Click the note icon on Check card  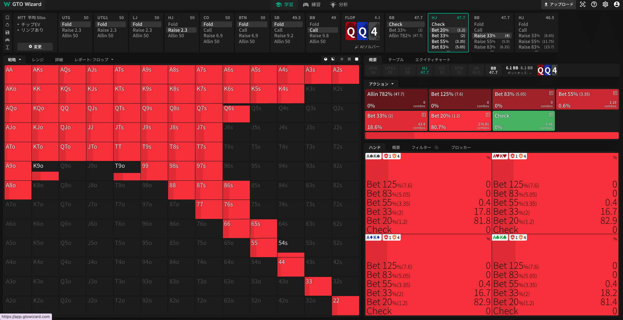click(x=551, y=115)
